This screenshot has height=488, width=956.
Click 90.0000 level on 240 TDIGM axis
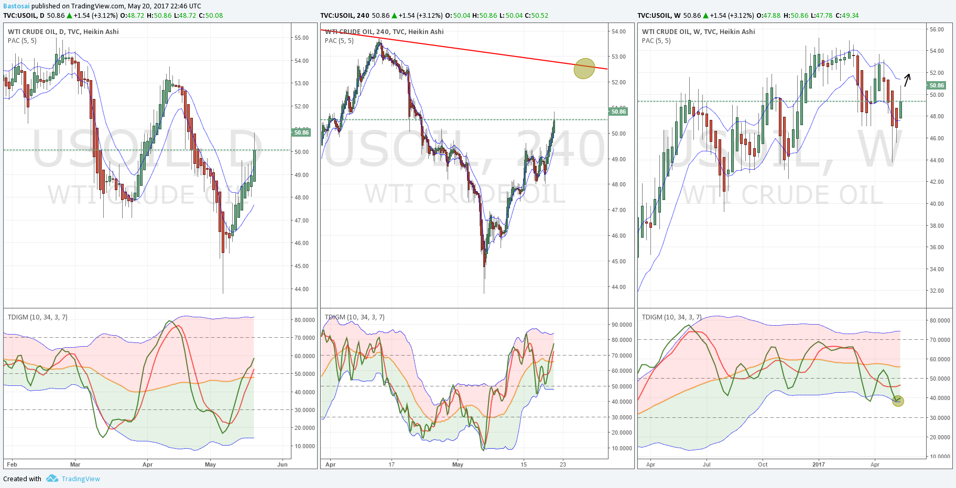tap(622, 325)
